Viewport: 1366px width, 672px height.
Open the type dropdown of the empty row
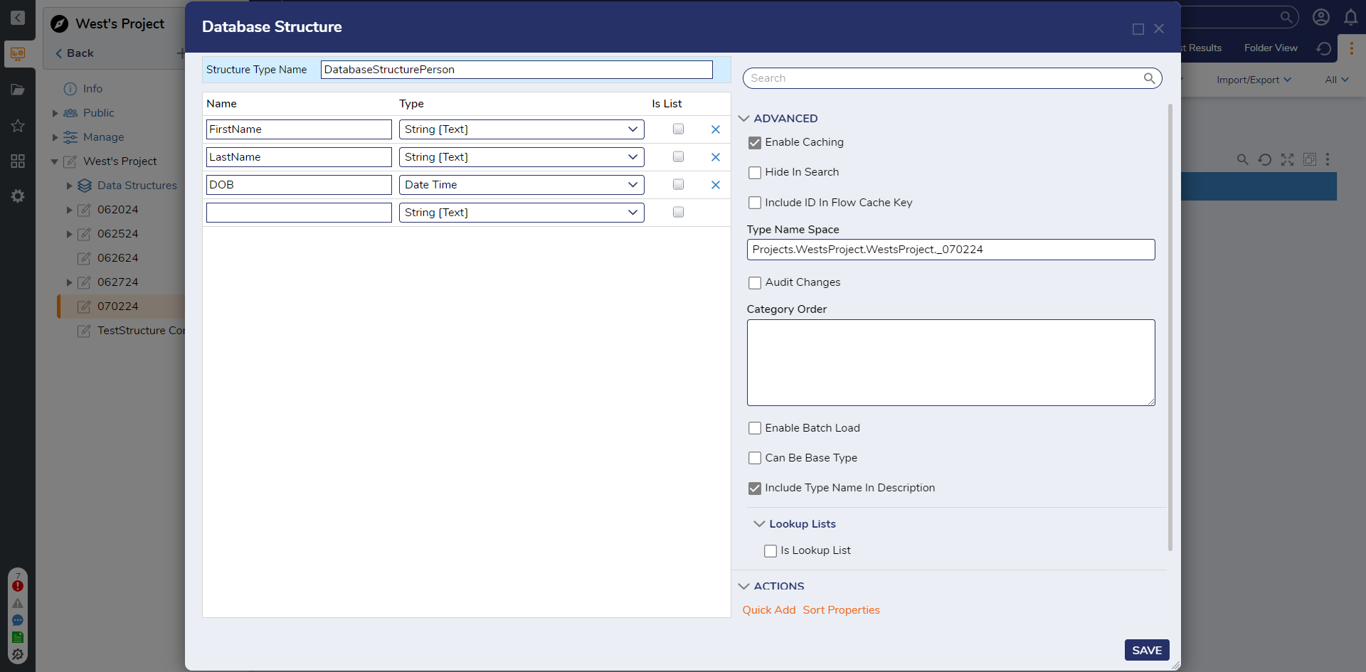(x=521, y=213)
